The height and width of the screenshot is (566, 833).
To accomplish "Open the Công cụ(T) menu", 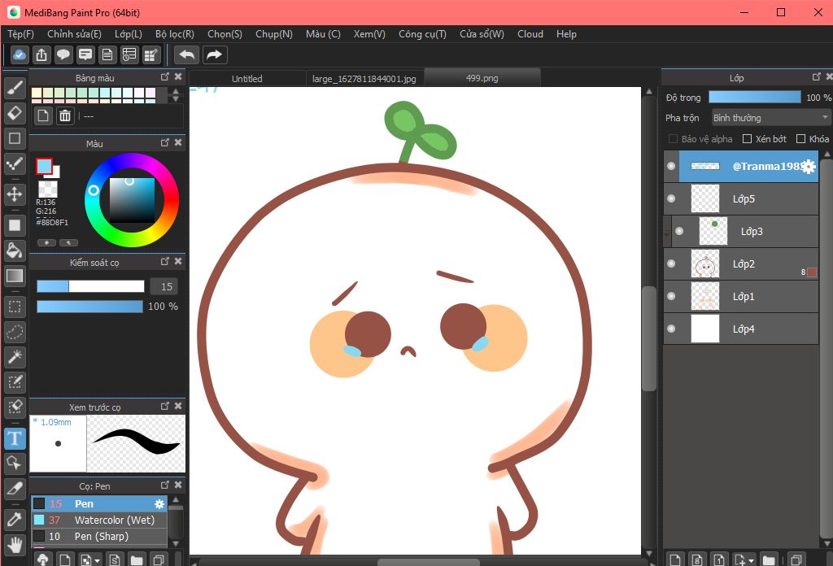I will click(422, 34).
